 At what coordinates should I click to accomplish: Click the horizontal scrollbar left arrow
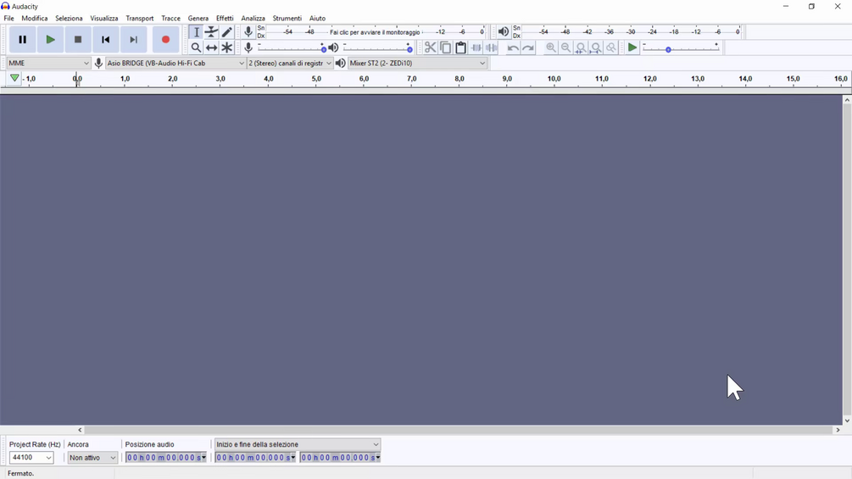(80, 430)
